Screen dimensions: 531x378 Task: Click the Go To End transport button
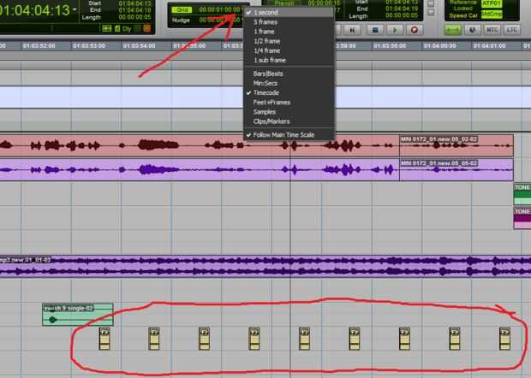point(352,30)
